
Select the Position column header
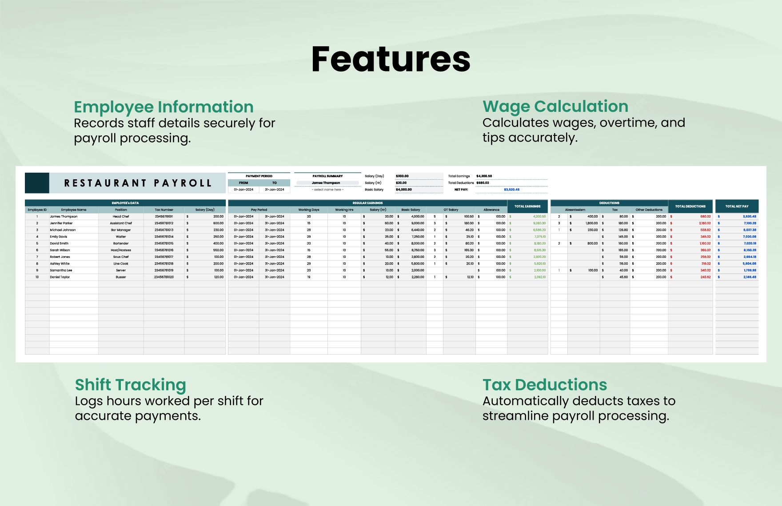pos(121,210)
